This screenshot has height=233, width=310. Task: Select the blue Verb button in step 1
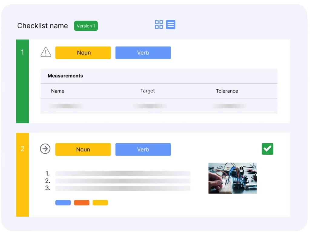[x=143, y=53]
